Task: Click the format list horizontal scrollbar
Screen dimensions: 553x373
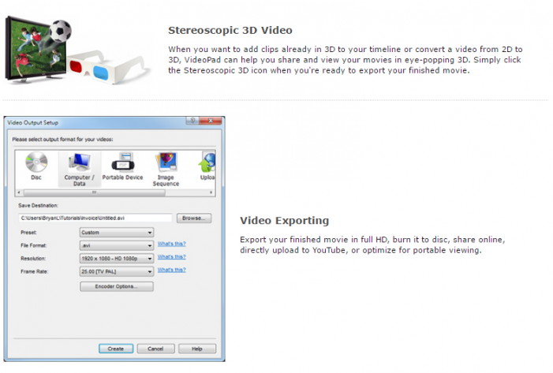Action: click(114, 192)
